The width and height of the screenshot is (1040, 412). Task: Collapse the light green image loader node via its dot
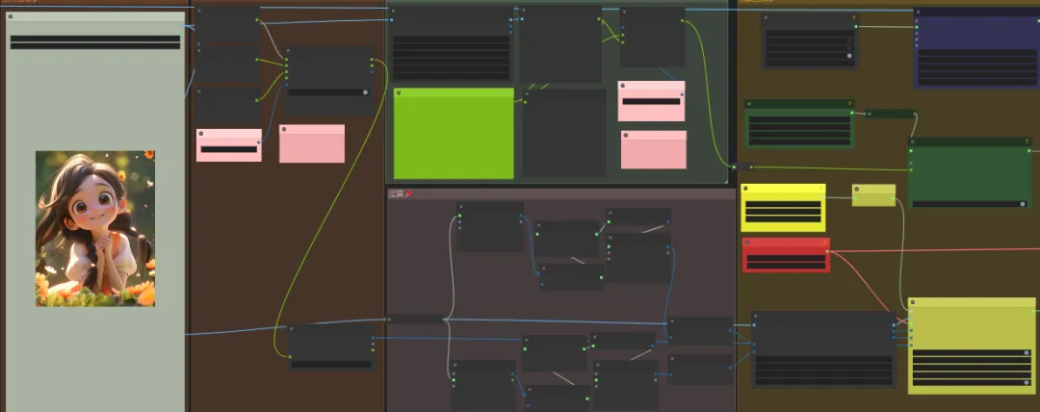coord(11,16)
